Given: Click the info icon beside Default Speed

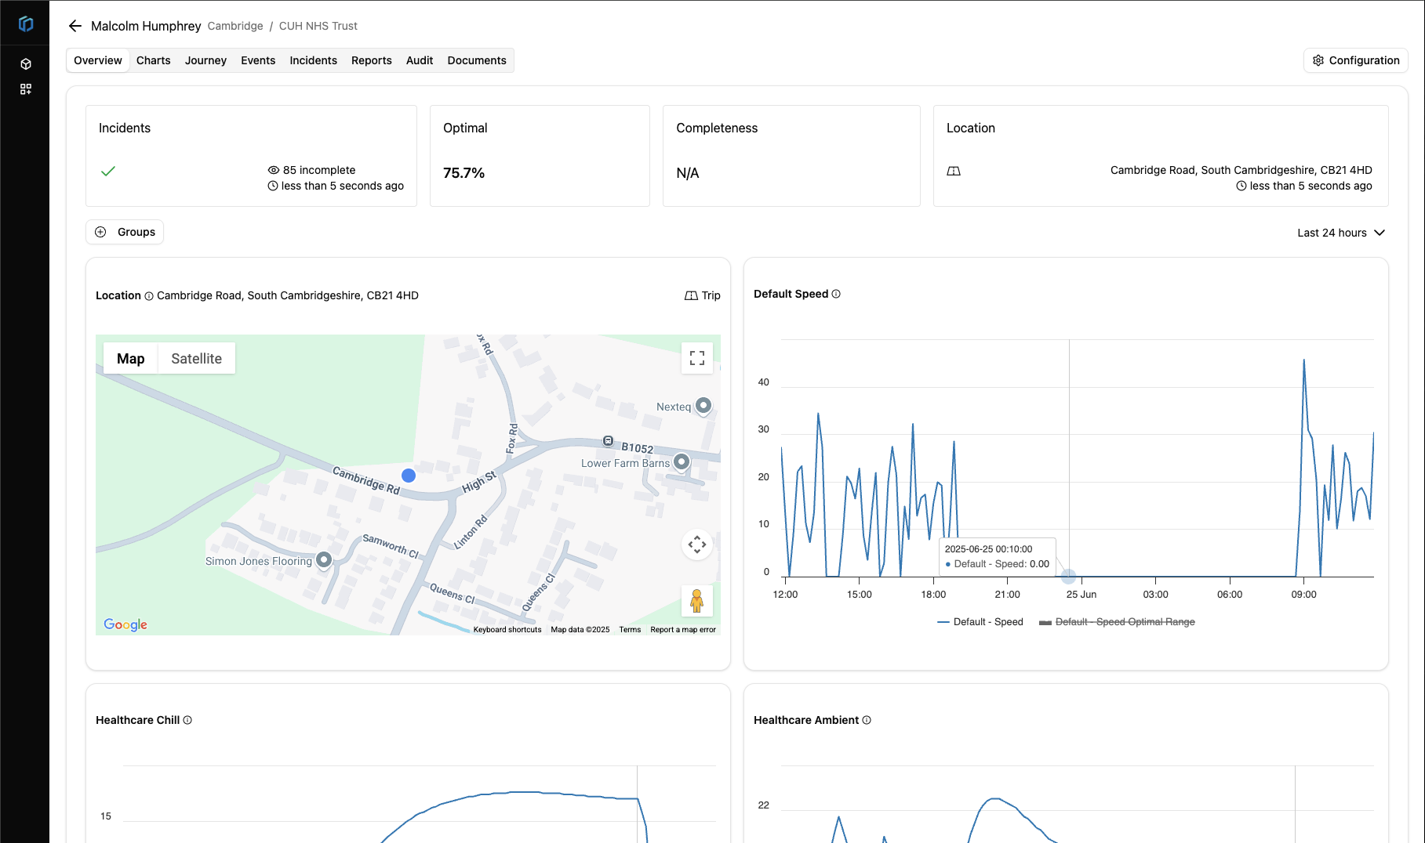Looking at the screenshot, I should pos(835,294).
